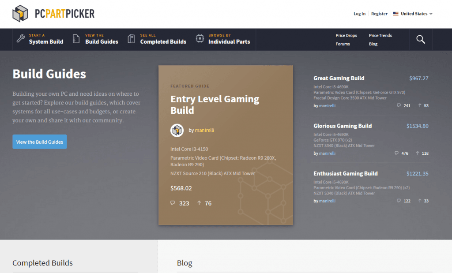This screenshot has width=452, height=273.
Task: Click the comment icon beside 323
Action: [x=173, y=203]
